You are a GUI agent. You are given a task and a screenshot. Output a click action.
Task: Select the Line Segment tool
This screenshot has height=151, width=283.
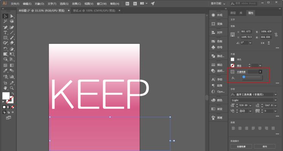click(x=12, y=32)
